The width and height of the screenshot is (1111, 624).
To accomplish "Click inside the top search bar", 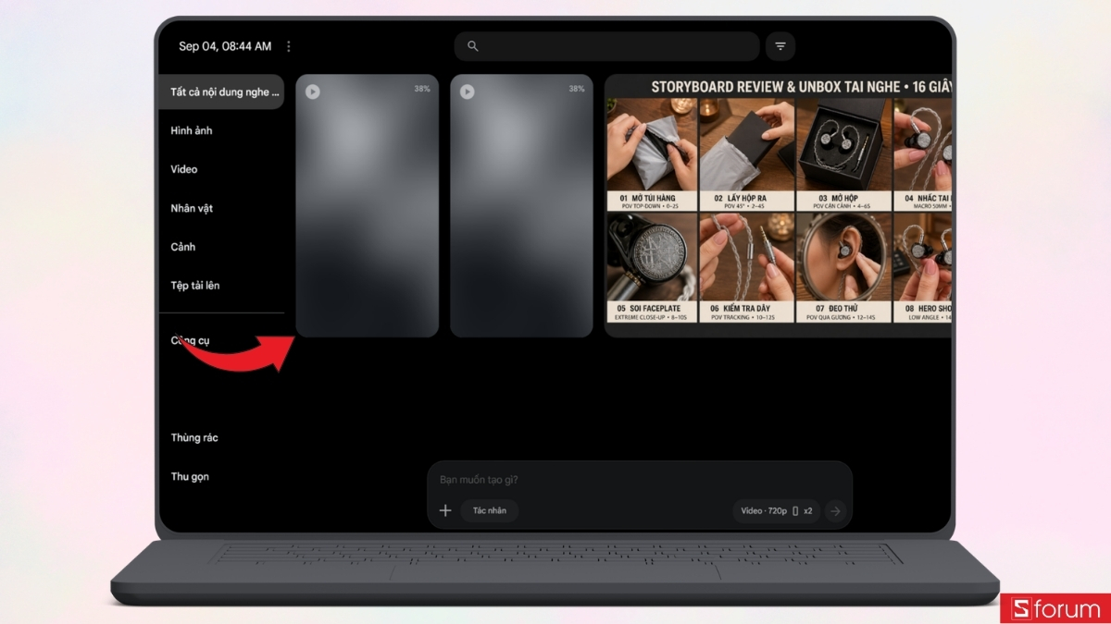I will coord(606,46).
